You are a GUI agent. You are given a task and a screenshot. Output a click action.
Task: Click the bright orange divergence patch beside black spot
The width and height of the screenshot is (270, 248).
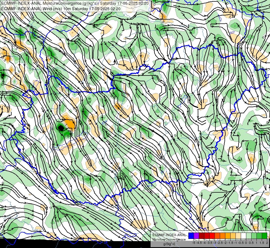[x=70, y=123]
